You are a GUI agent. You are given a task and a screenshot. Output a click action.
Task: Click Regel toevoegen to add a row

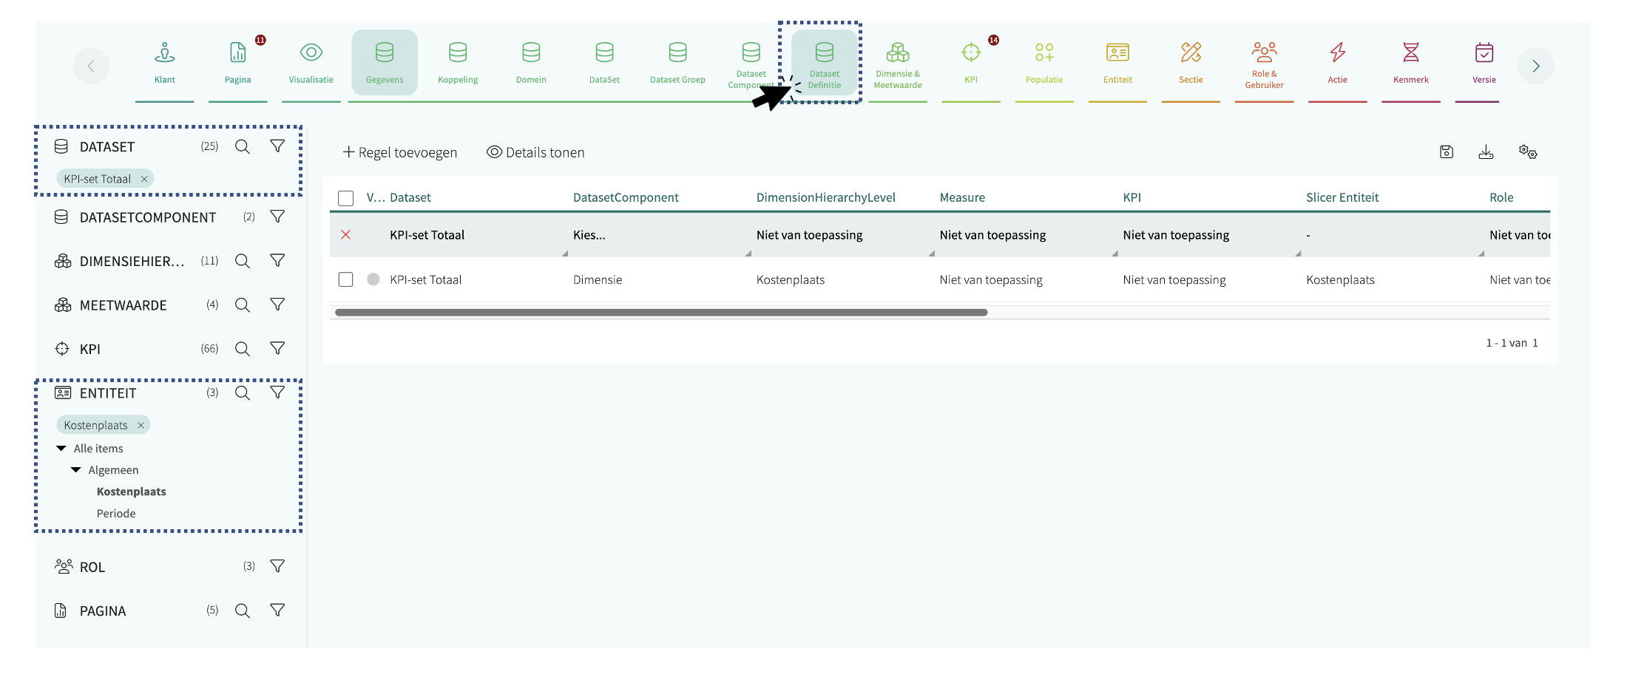coord(400,152)
